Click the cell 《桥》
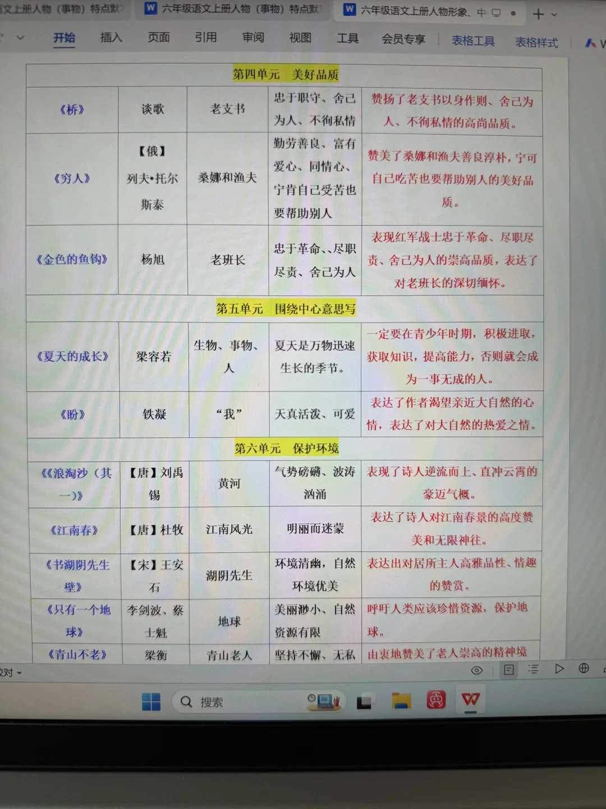The height and width of the screenshot is (809, 606). [72, 110]
